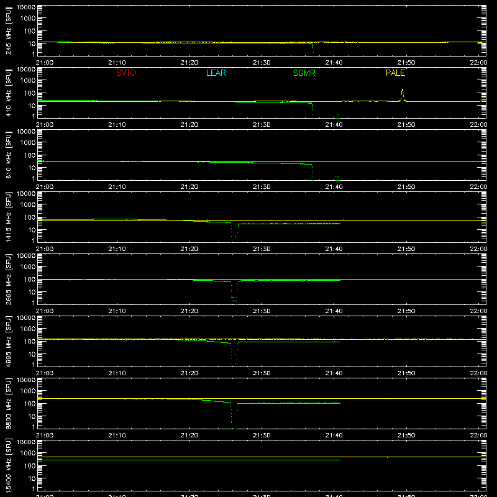497x497 pixels.
Task: Click the 10000 y-axis tick of 245 MHz panel
Action: (26, 7)
